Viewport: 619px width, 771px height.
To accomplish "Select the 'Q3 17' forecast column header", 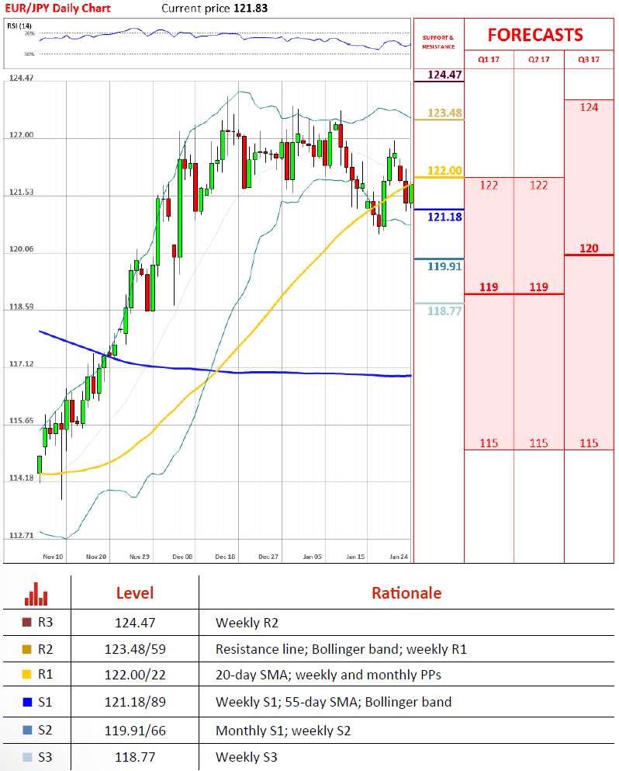I will (589, 60).
